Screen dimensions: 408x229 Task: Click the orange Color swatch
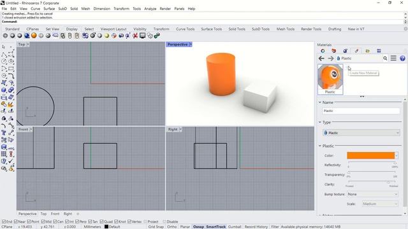click(x=370, y=155)
